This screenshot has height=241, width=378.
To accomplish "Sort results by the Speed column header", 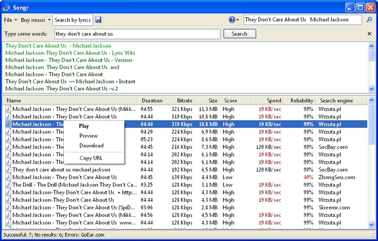I will tap(267, 100).
